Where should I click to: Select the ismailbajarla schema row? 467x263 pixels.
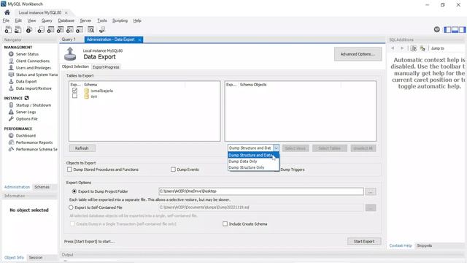(x=144, y=91)
